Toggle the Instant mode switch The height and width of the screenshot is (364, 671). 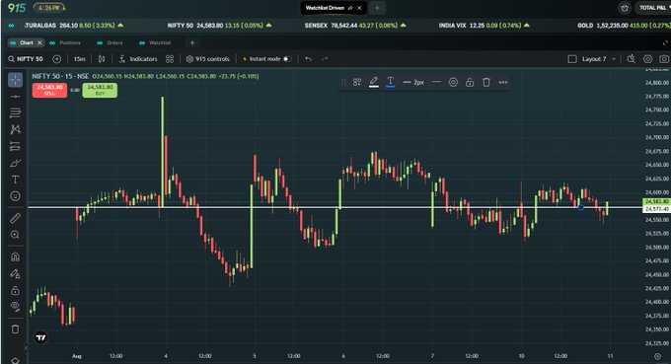tap(287, 59)
